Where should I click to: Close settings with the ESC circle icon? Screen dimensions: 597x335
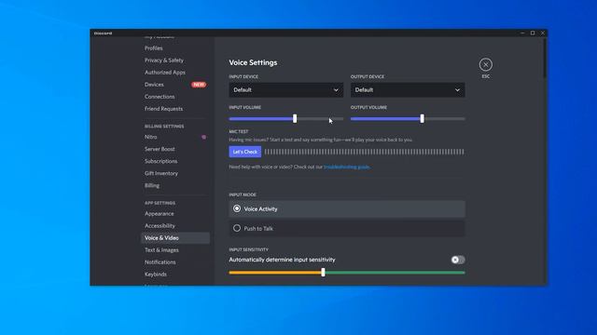coord(485,64)
